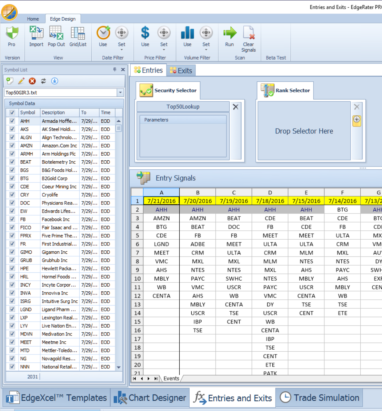This screenshot has width=382, height=411.
Task: Run the scan with the green arrow
Action: 230,33
